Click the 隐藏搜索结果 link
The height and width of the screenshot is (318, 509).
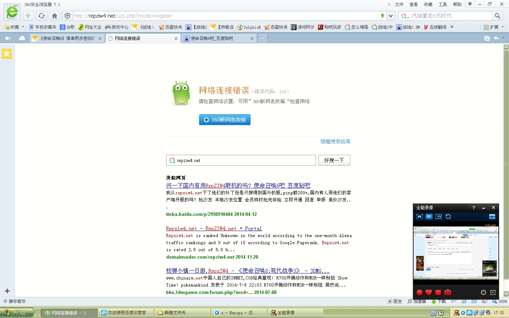[x=335, y=142]
